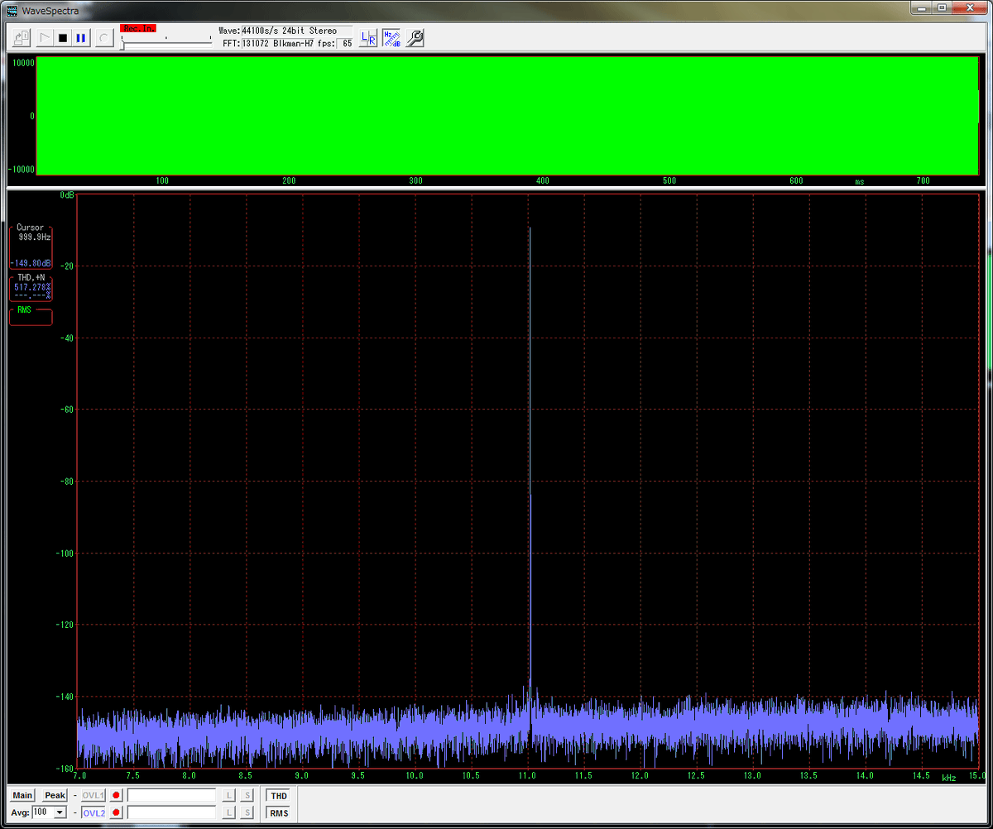Click the red Rec.In. indicator
This screenshot has width=993, height=829.
pyautogui.click(x=138, y=28)
